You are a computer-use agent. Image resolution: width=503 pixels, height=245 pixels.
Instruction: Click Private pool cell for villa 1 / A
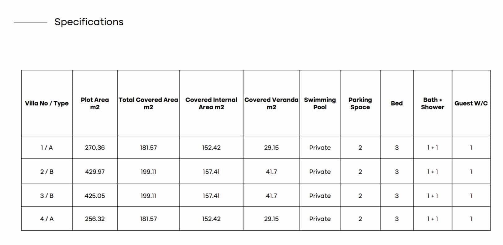(320, 148)
